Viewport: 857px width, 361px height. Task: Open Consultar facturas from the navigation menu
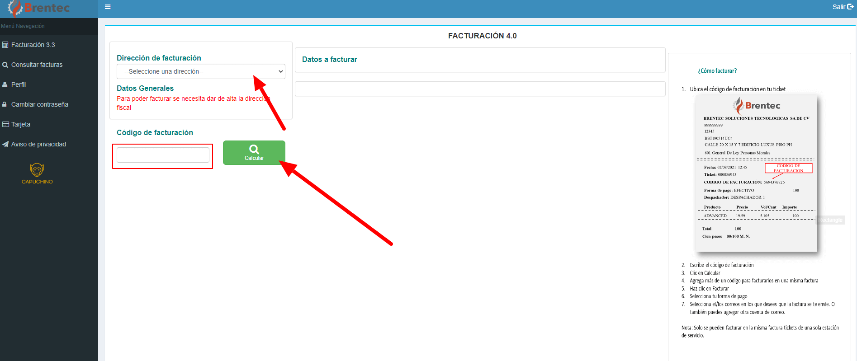tap(37, 65)
